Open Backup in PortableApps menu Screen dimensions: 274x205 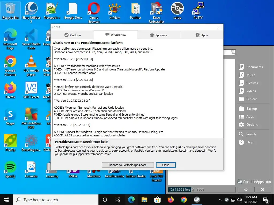(248, 109)
